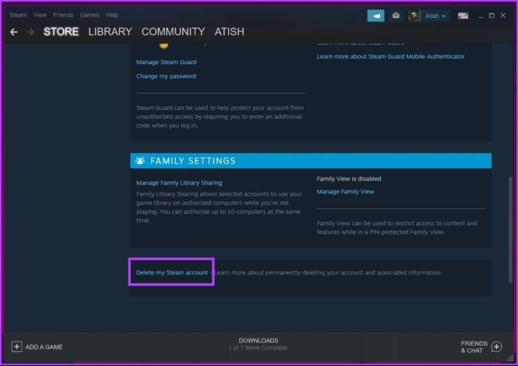Switch to the COMMUNITY tab

click(x=173, y=32)
